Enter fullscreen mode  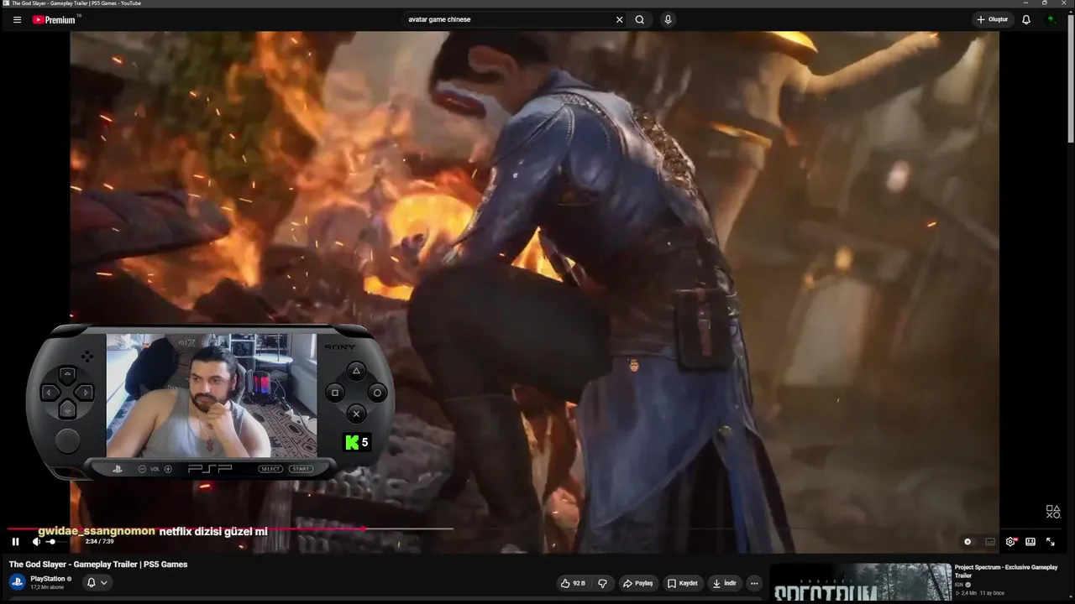tap(1051, 542)
